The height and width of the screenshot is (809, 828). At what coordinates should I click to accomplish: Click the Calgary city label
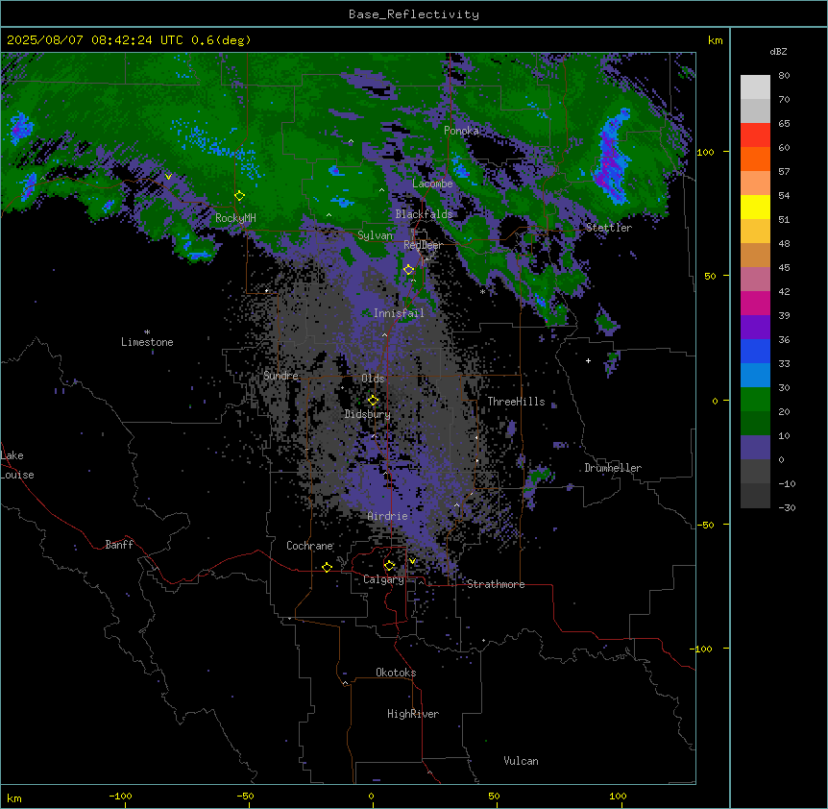[383, 579]
